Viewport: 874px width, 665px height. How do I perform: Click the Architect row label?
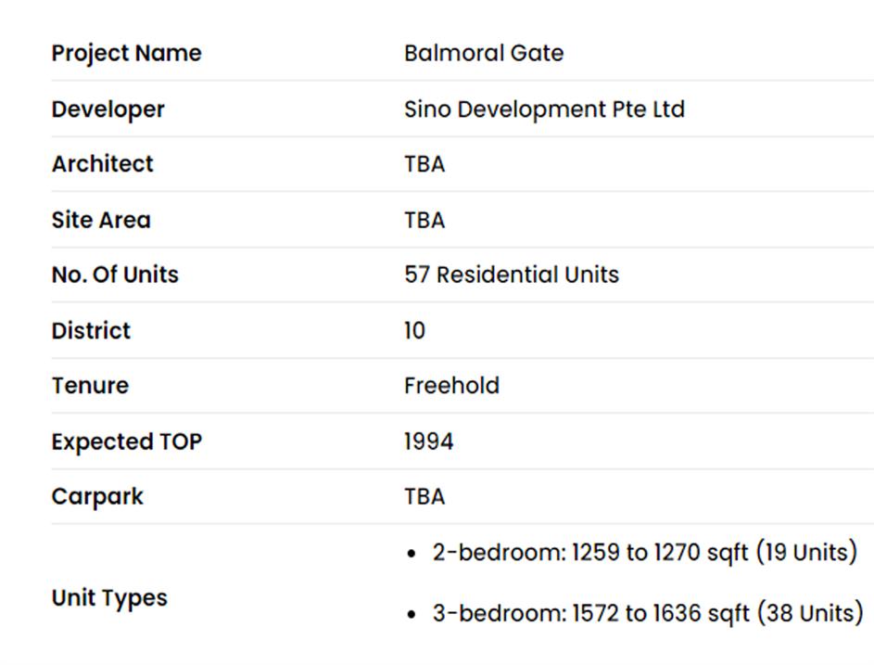point(102,163)
